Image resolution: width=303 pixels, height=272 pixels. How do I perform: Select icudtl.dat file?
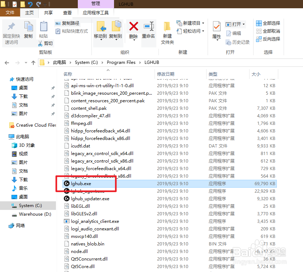coord(81,146)
